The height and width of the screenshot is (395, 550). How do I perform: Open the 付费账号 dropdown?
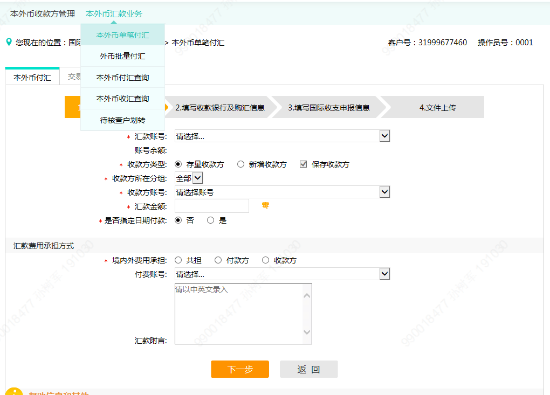(x=283, y=274)
